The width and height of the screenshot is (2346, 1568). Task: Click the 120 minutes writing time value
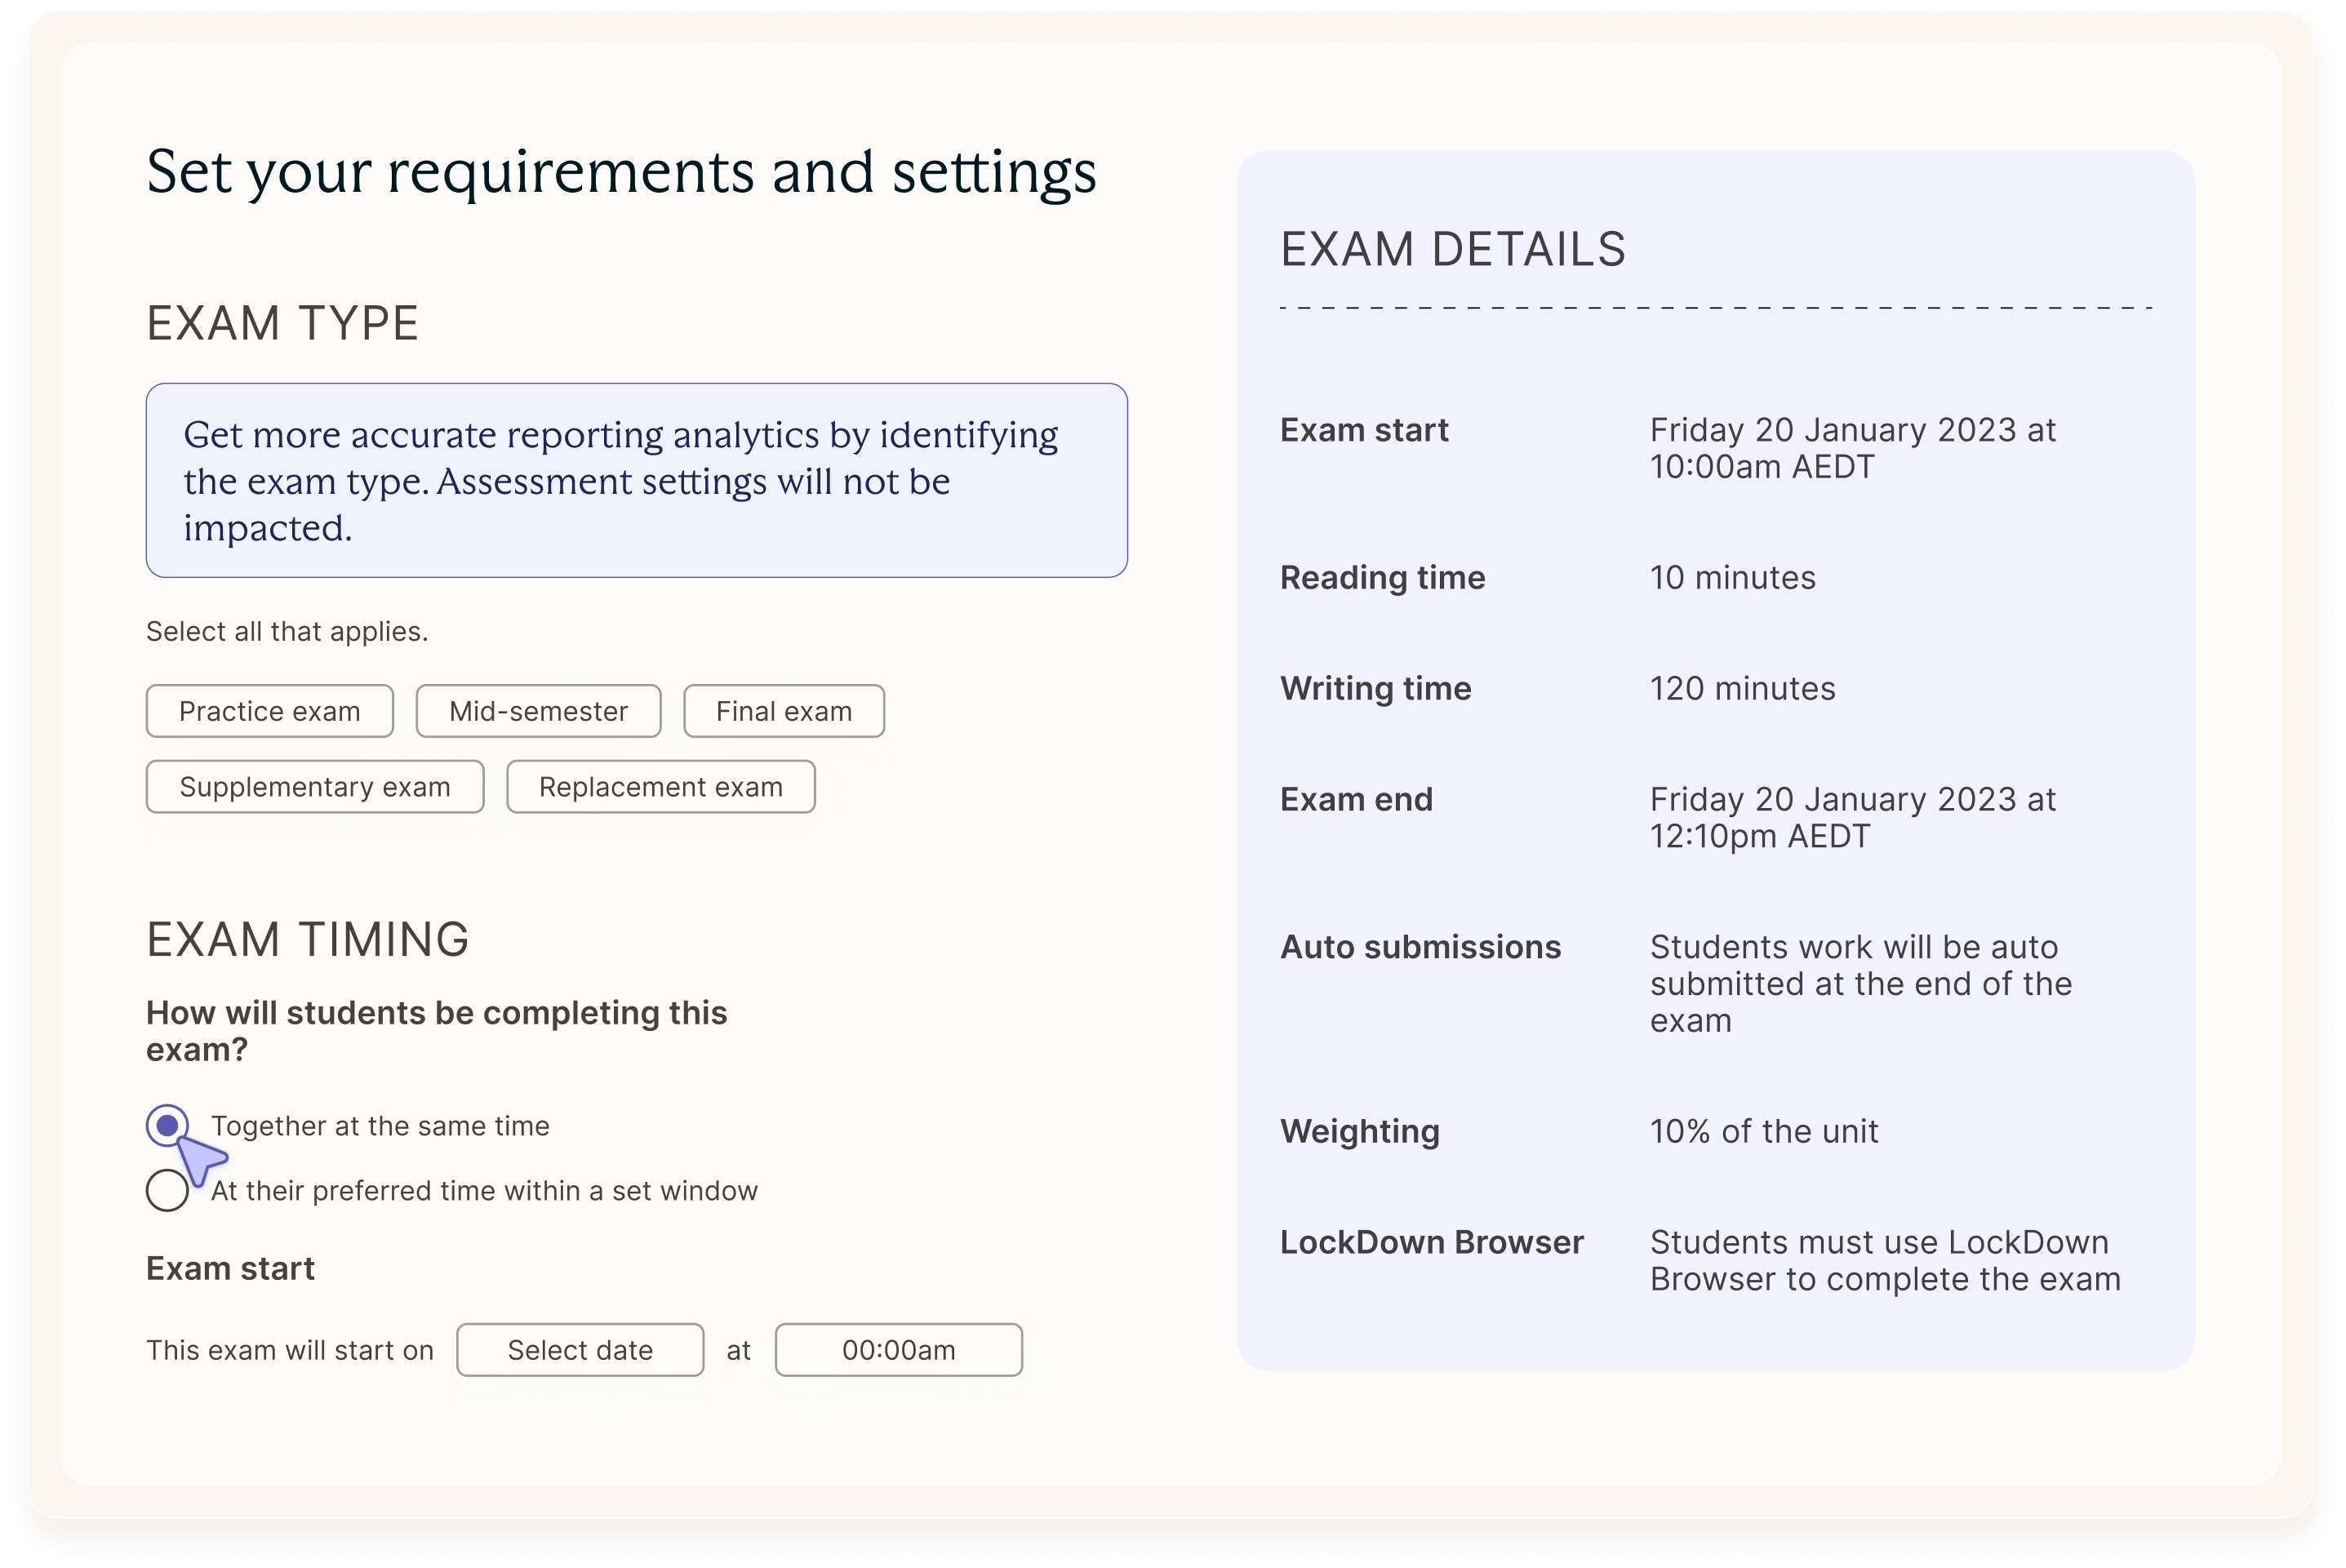1742,689
